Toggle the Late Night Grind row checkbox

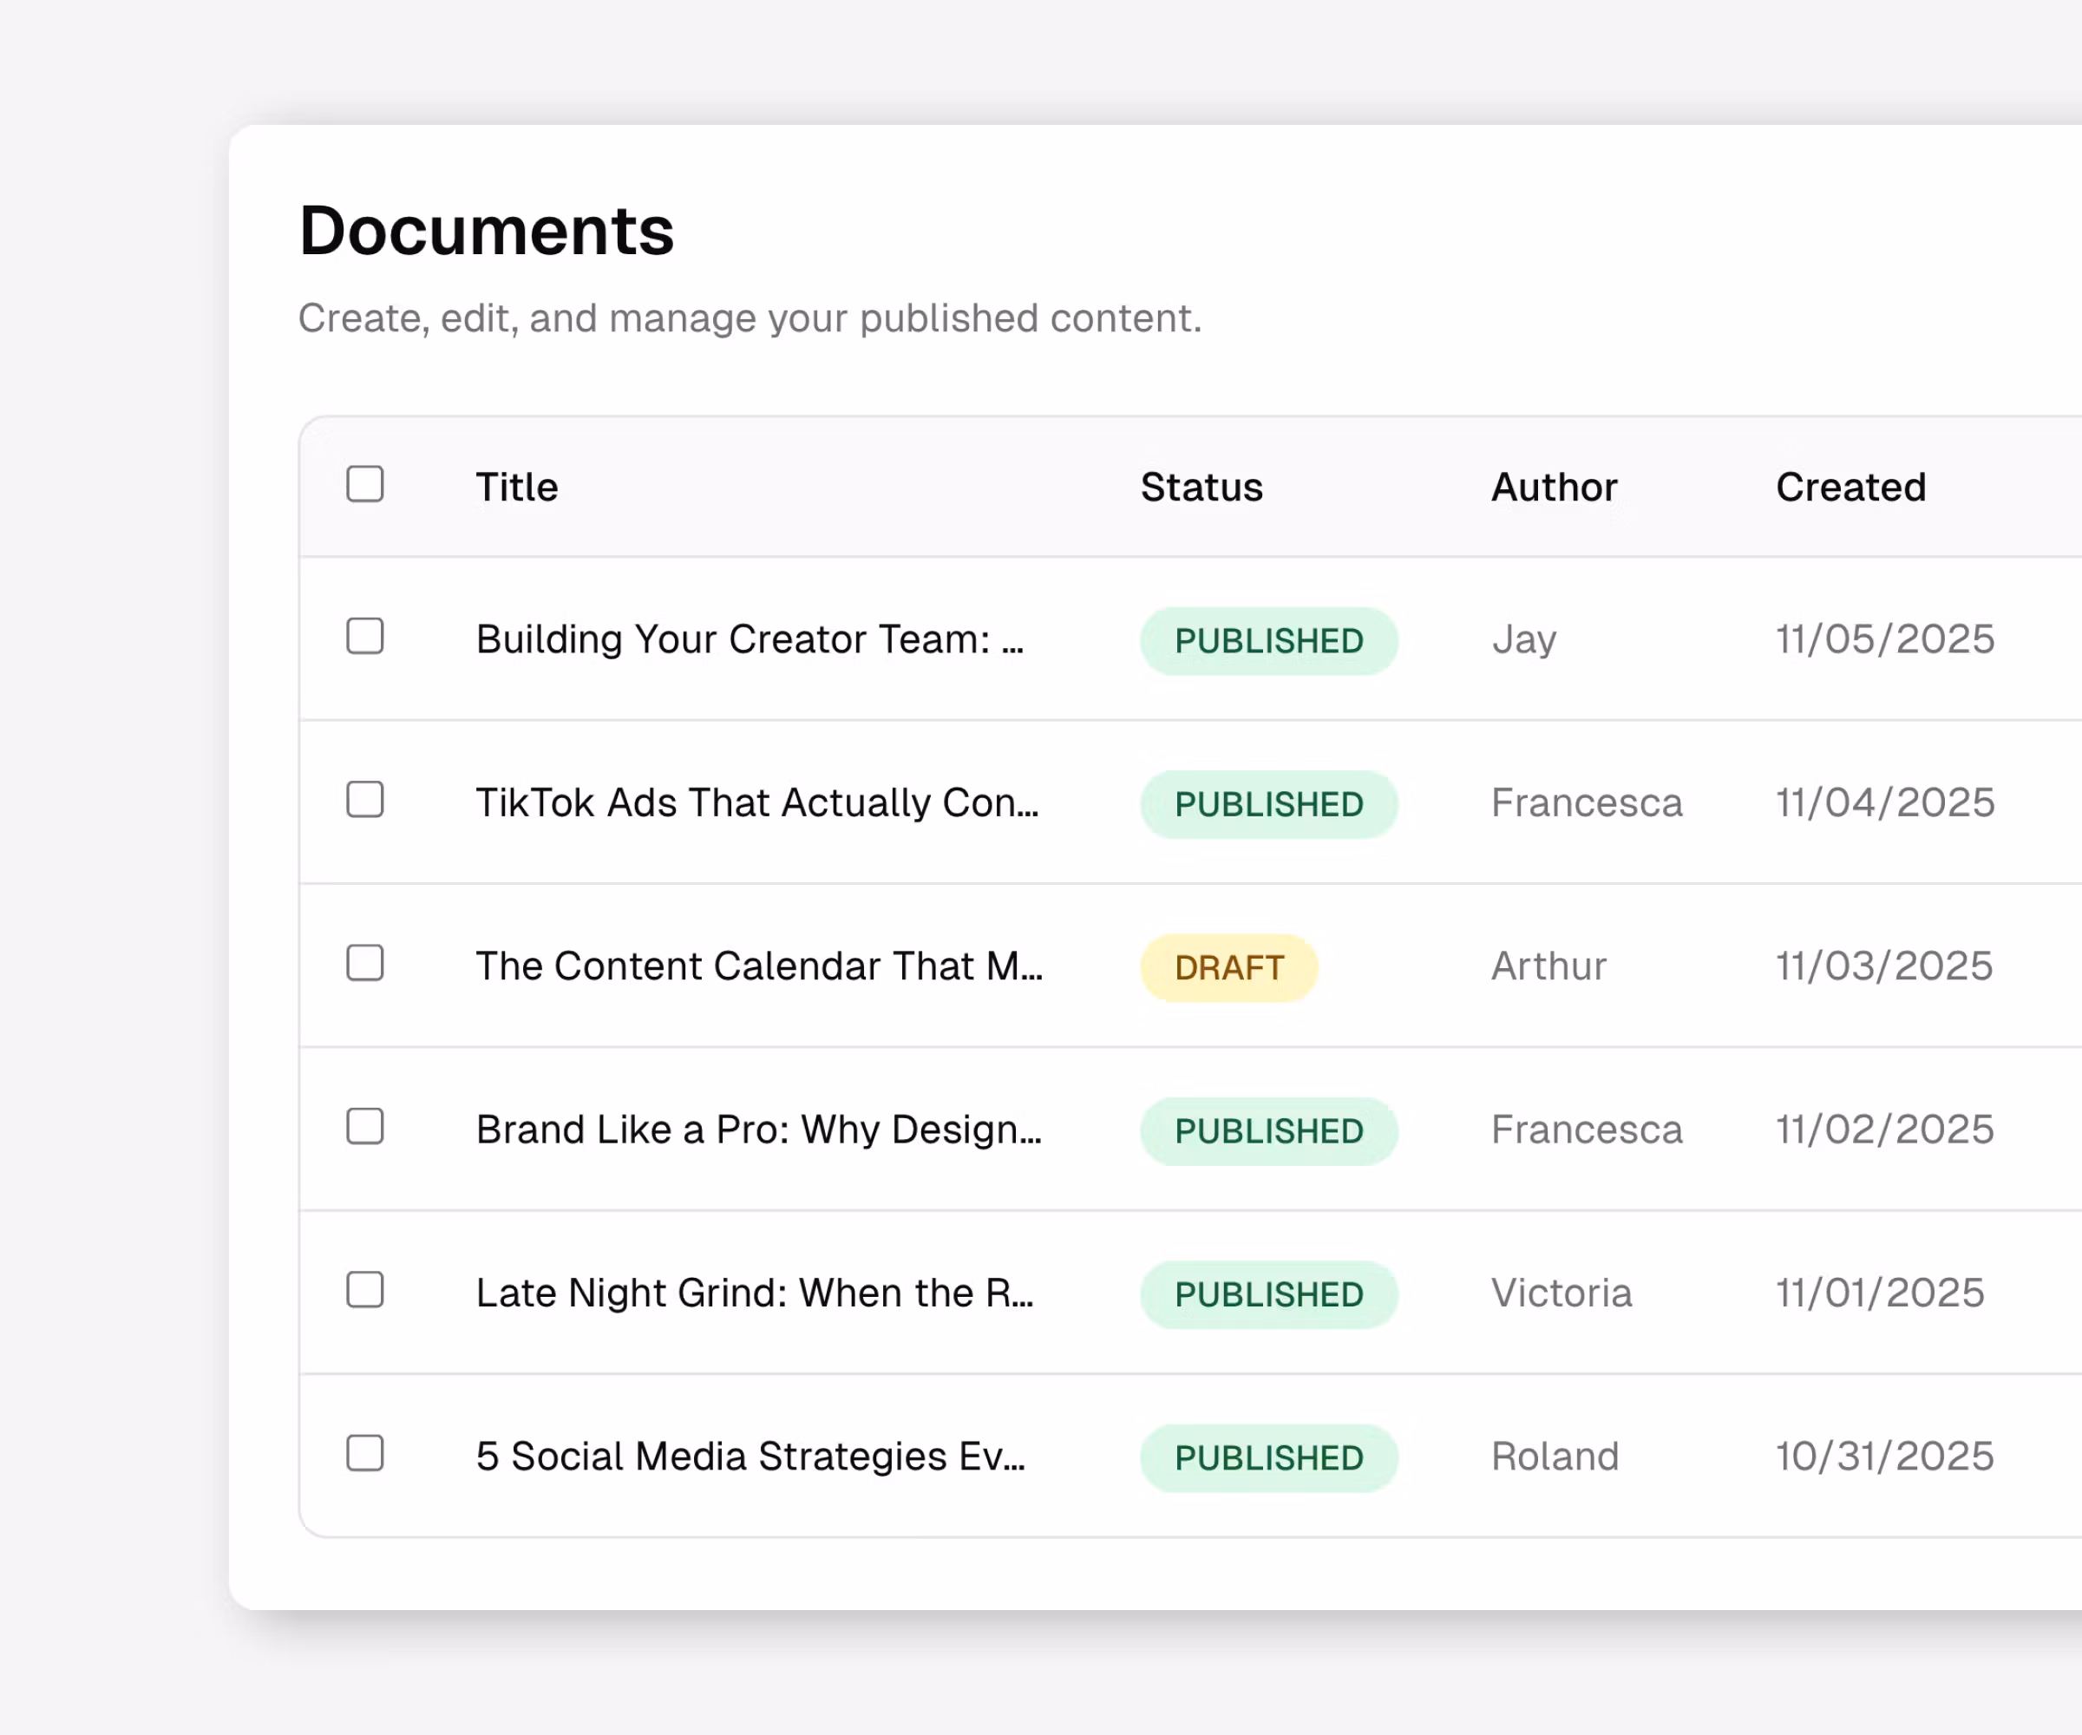365,1290
